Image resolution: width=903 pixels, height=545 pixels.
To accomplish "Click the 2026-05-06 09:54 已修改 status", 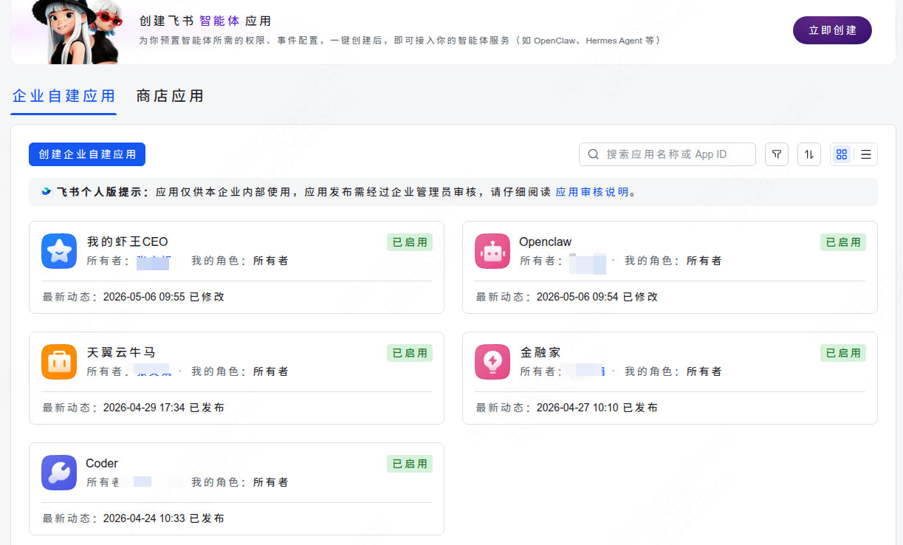I will pos(597,297).
